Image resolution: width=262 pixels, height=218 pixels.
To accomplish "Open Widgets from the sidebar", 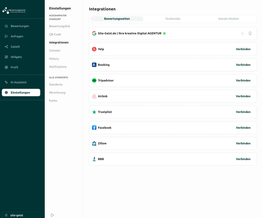I will click(x=16, y=57).
